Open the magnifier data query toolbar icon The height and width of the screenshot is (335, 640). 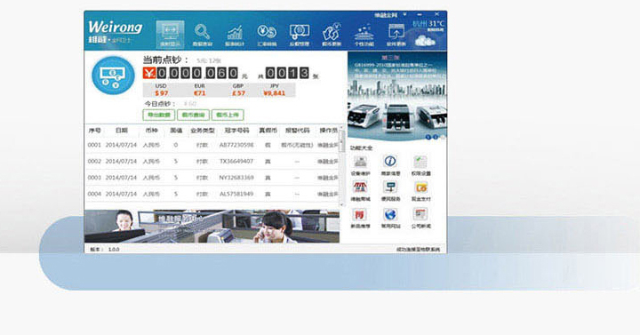[203, 35]
